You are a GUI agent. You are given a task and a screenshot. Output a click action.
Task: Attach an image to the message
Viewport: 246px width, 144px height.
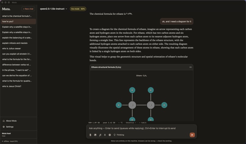point(95,135)
